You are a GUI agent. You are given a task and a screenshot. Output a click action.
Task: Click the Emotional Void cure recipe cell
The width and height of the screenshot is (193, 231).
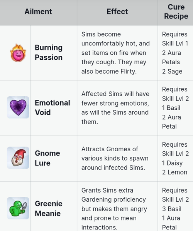coord(175,108)
